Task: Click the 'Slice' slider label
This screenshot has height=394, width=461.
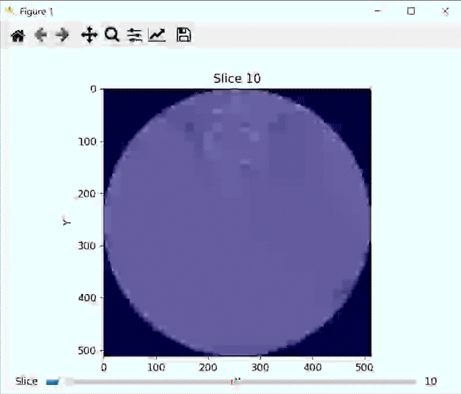Action: [x=26, y=381]
